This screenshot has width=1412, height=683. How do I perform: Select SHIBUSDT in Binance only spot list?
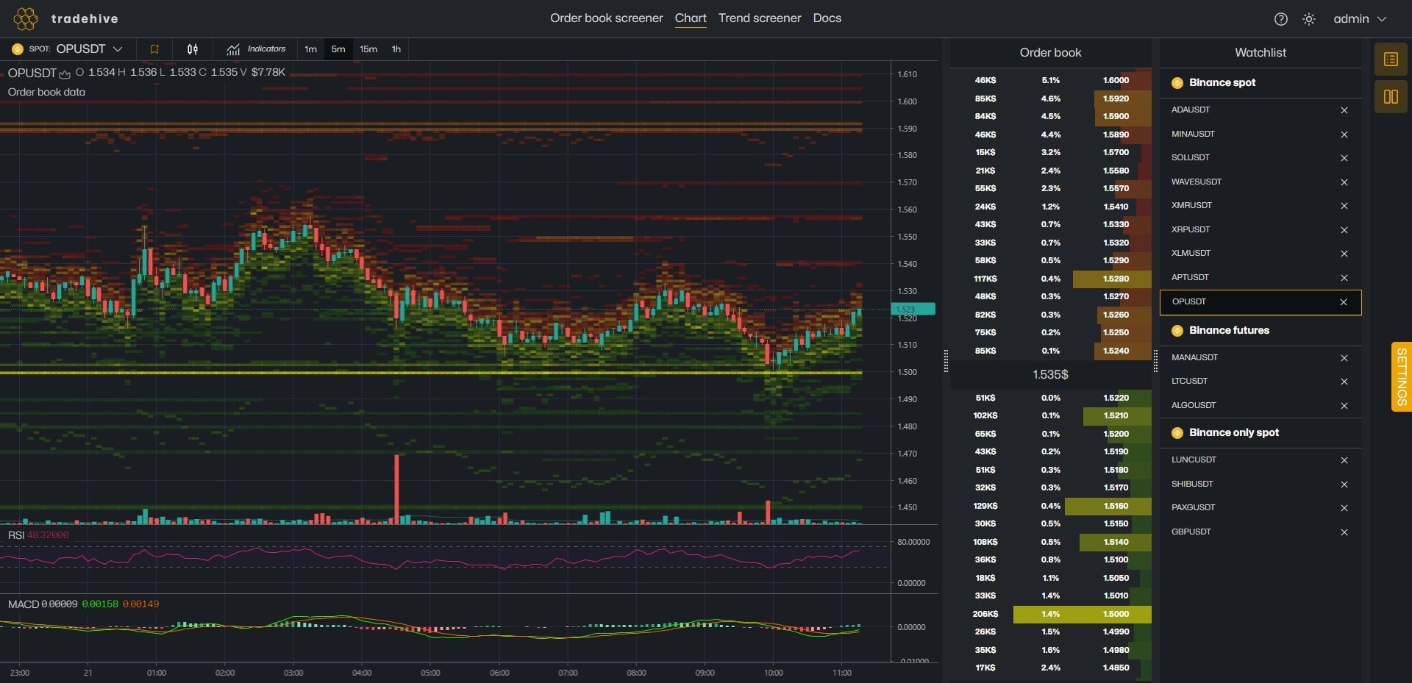tap(1192, 484)
